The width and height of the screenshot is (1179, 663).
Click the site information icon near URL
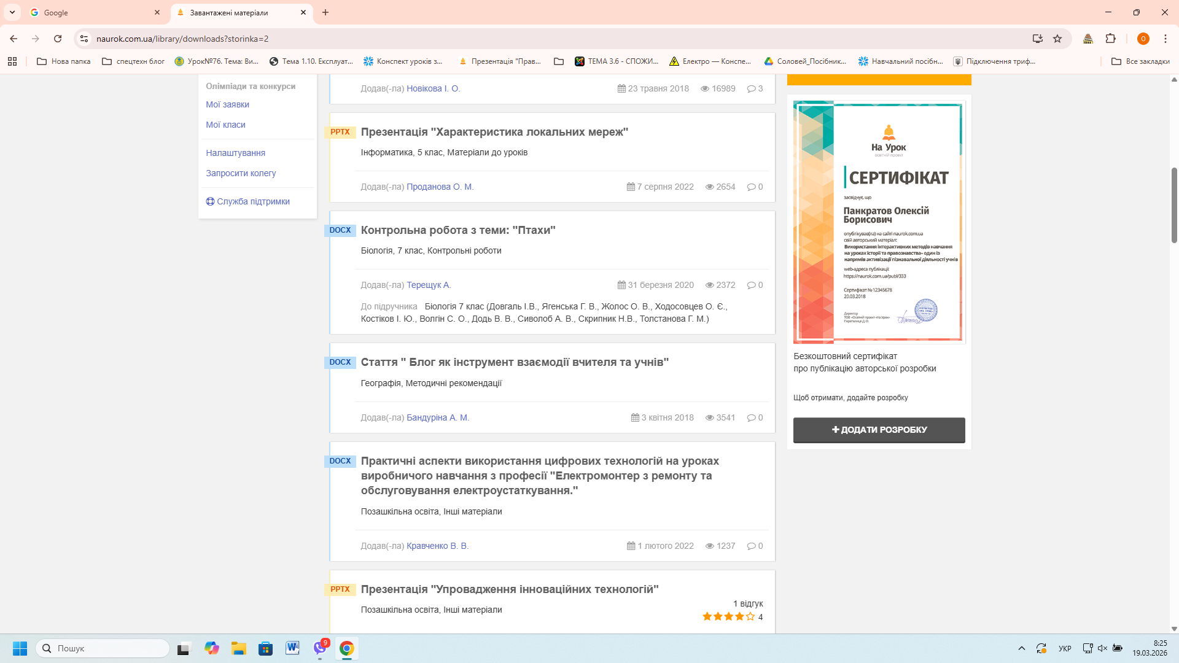pos(84,39)
